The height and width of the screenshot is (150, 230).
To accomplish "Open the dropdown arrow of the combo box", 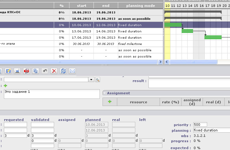I will coord(91,80).
